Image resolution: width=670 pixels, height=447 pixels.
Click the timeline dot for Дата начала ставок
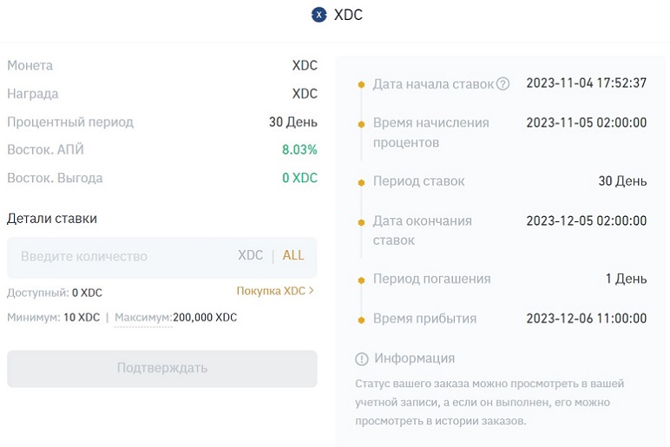click(x=361, y=85)
